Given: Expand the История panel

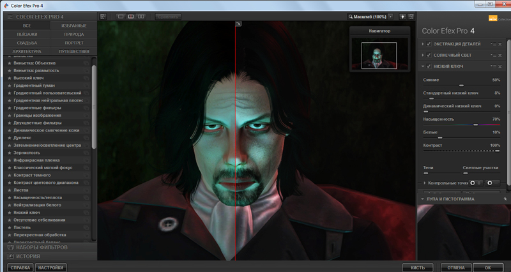Looking at the screenshot, I should pyautogui.click(x=50, y=257).
